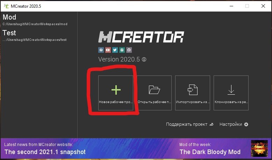Screen dimensions: 272x160
Task: Import workspace from file button
Action: [193, 93]
